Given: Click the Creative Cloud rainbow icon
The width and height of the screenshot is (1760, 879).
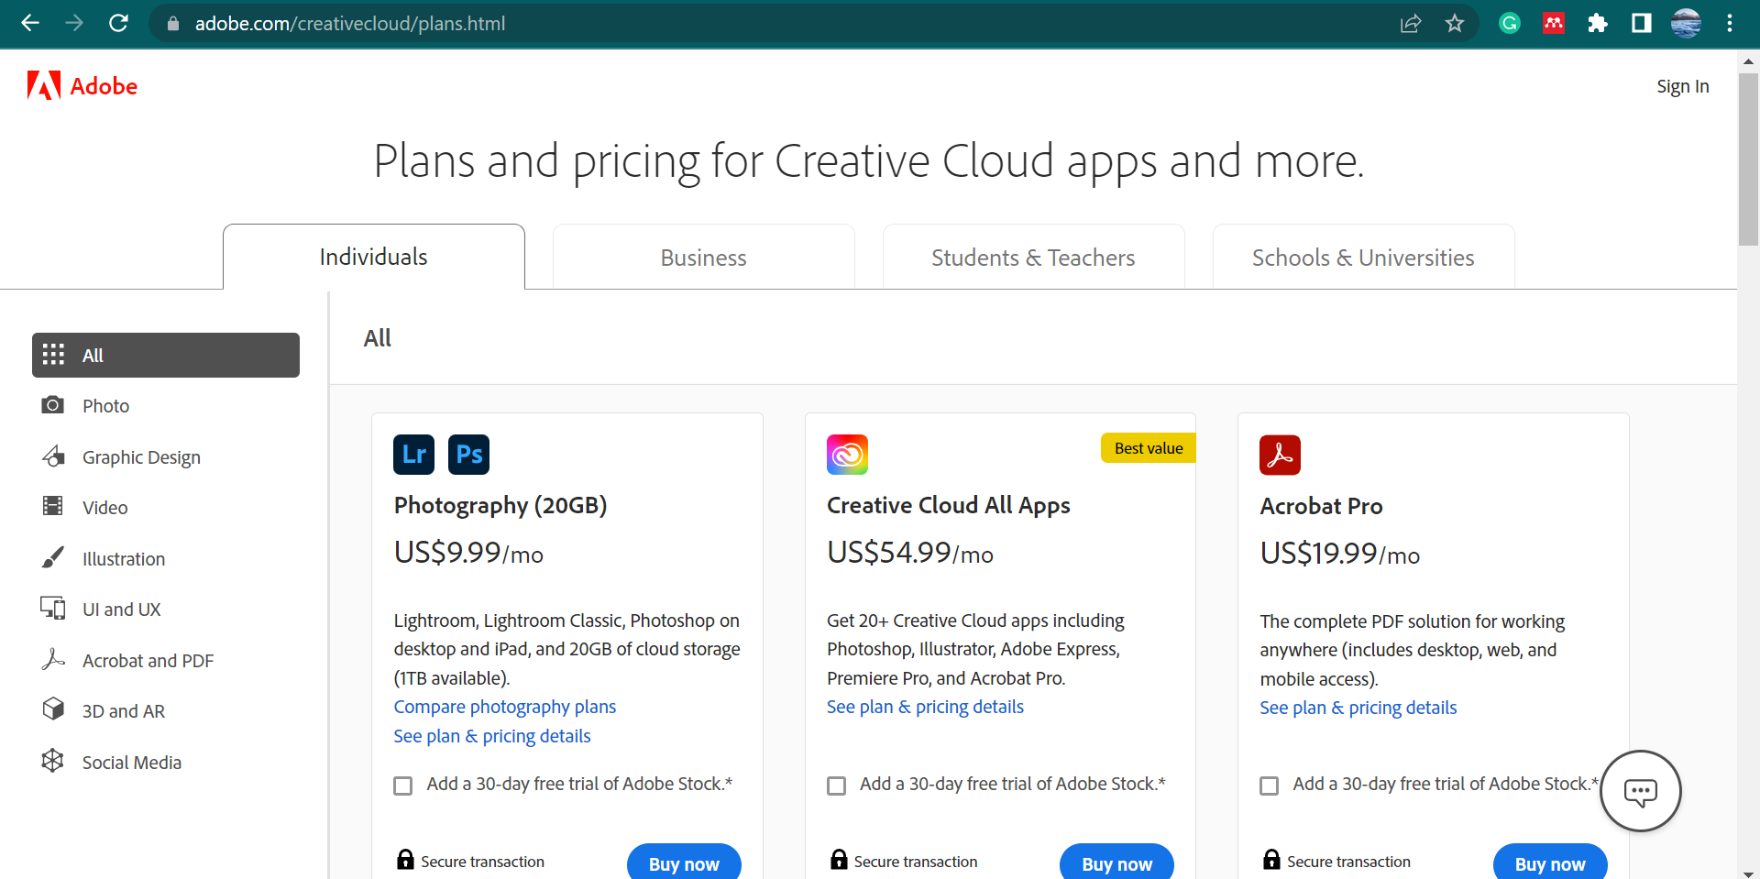Looking at the screenshot, I should click(x=847, y=455).
